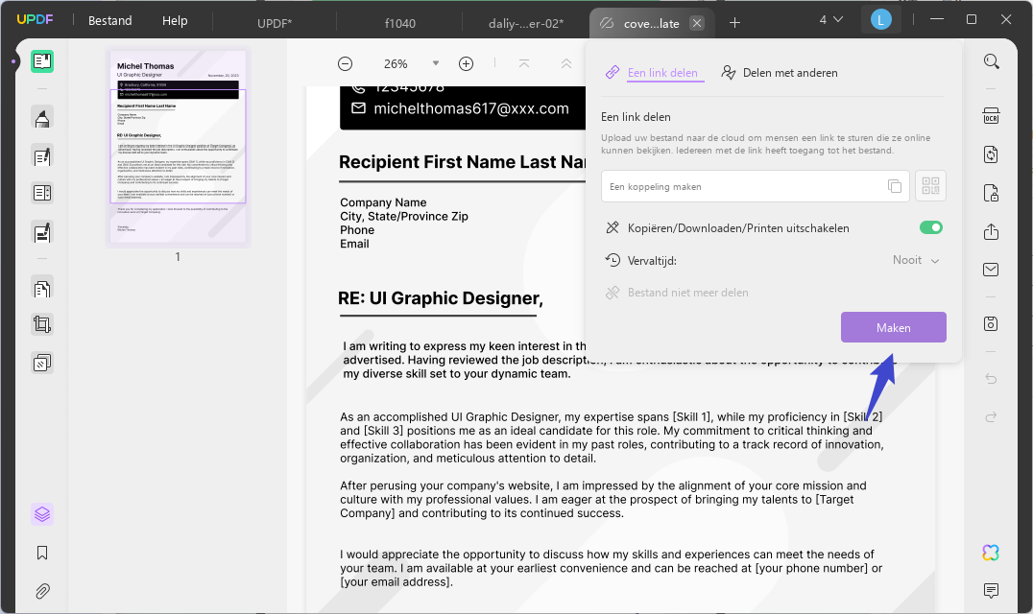Close the cove...late tab

tap(696, 23)
